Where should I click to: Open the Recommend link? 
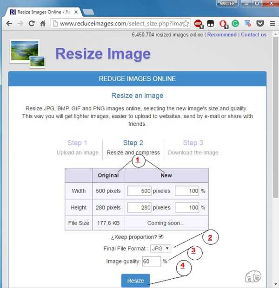(x=222, y=34)
